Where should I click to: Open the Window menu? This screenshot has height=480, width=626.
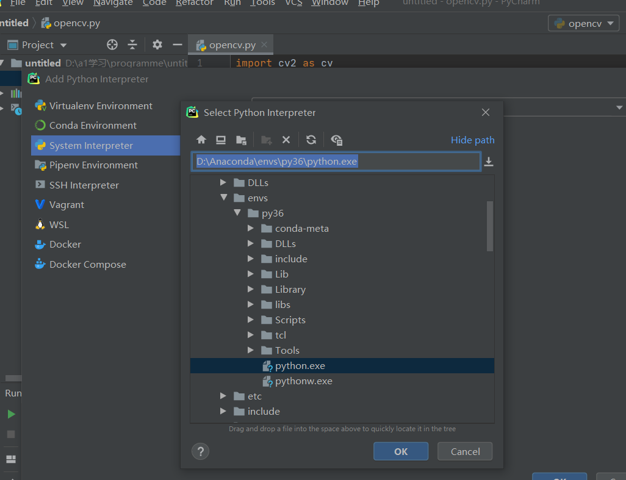pyautogui.click(x=329, y=3)
